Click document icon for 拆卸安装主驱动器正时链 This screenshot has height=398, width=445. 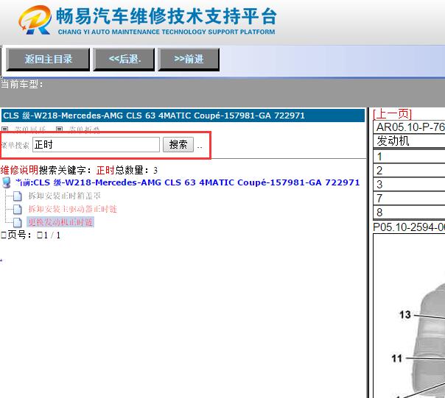pyautogui.click(x=18, y=209)
